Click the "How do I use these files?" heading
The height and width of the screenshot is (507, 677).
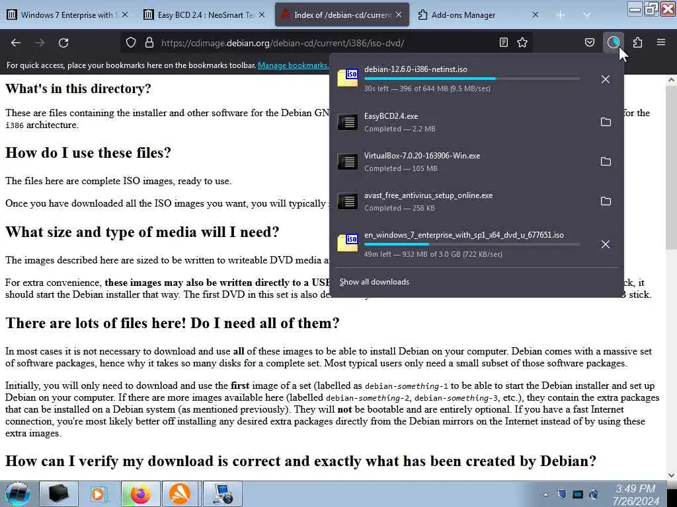point(88,152)
